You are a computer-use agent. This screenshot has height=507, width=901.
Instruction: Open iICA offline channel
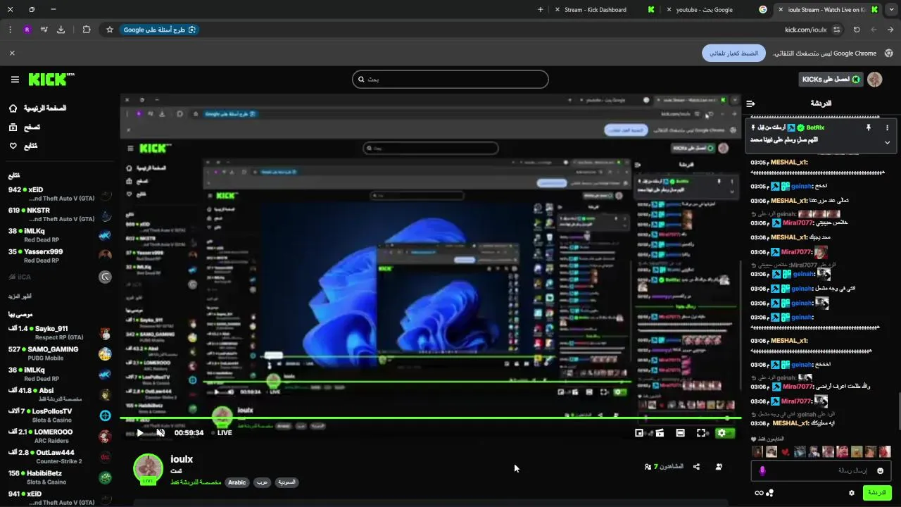coord(60,277)
